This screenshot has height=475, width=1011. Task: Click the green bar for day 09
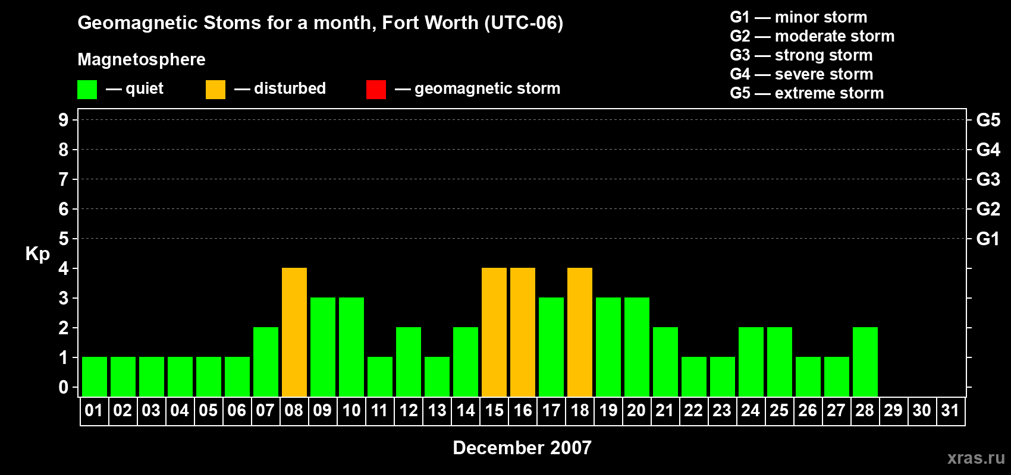coord(323,347)
